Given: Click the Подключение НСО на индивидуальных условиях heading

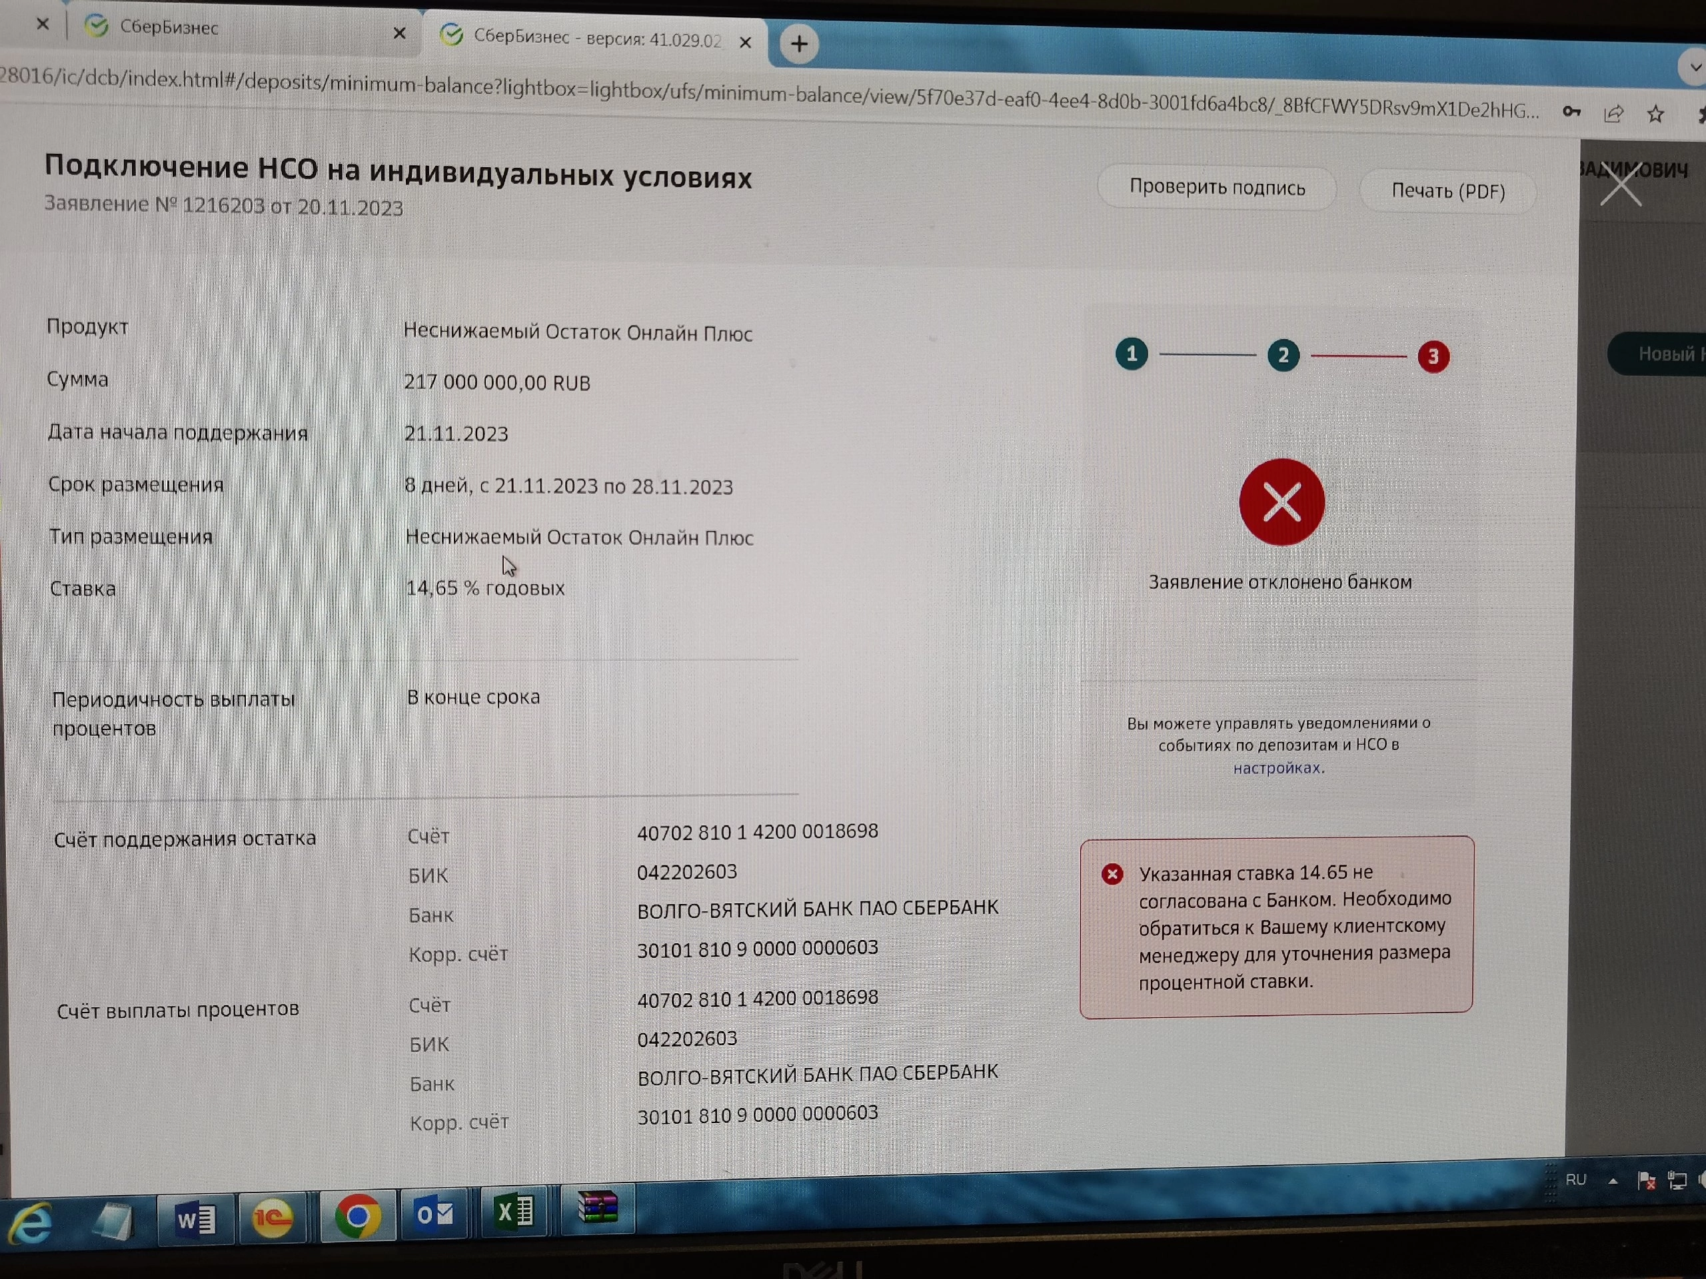Looking at the screenshot, I should click(398, 172).
